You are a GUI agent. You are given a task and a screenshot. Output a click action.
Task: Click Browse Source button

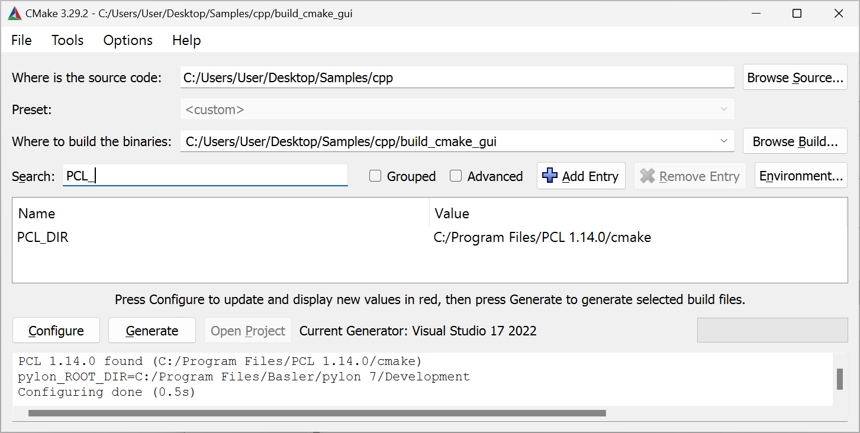click(x=795, y=77)
